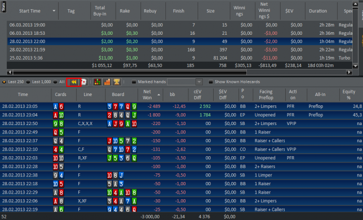
Task: Select the All hands radio button
Action: (x=55, y=82)
